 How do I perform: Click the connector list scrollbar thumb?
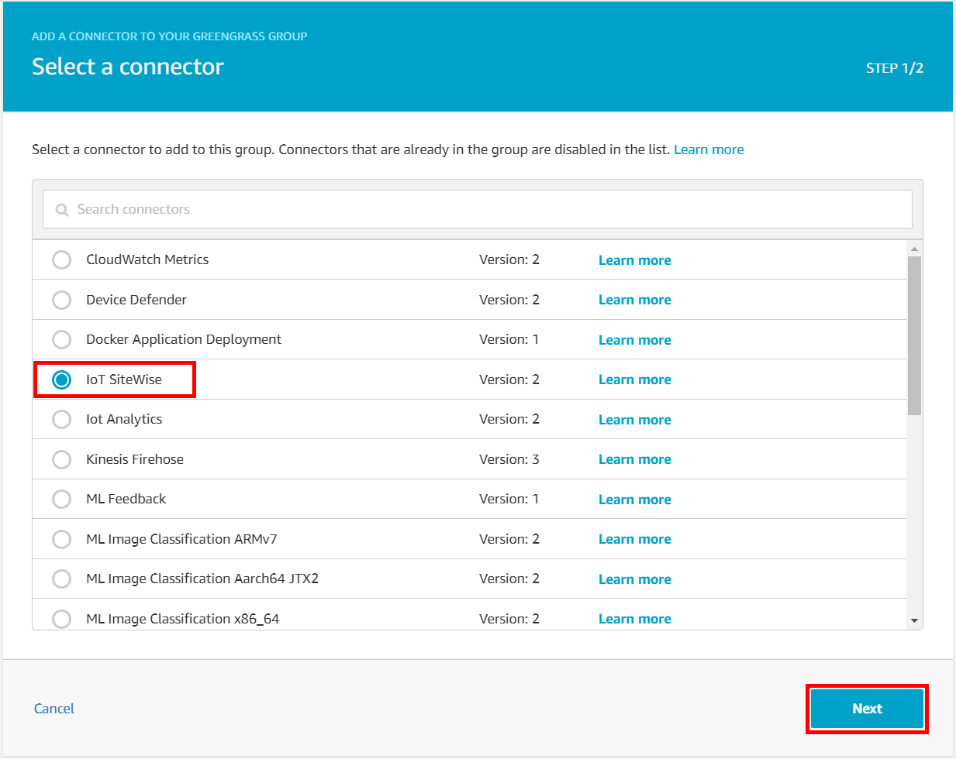click(x=914, y=335)
